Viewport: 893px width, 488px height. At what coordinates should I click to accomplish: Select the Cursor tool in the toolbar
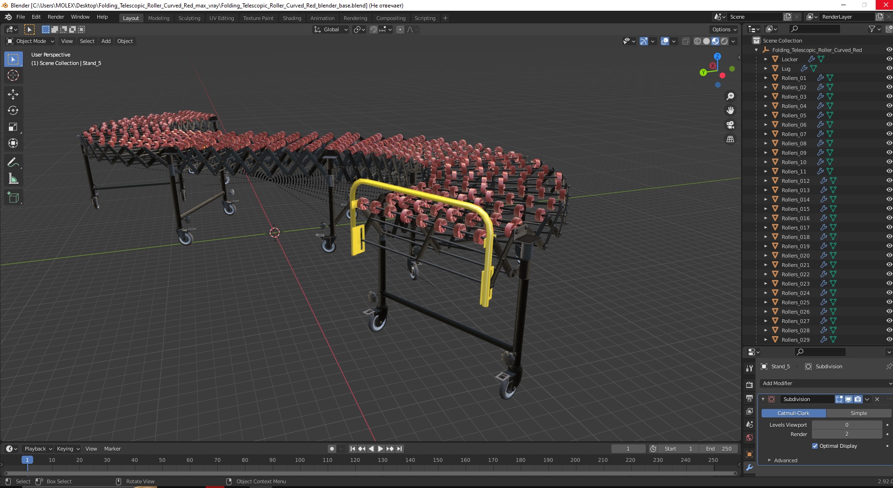(13, 75)
